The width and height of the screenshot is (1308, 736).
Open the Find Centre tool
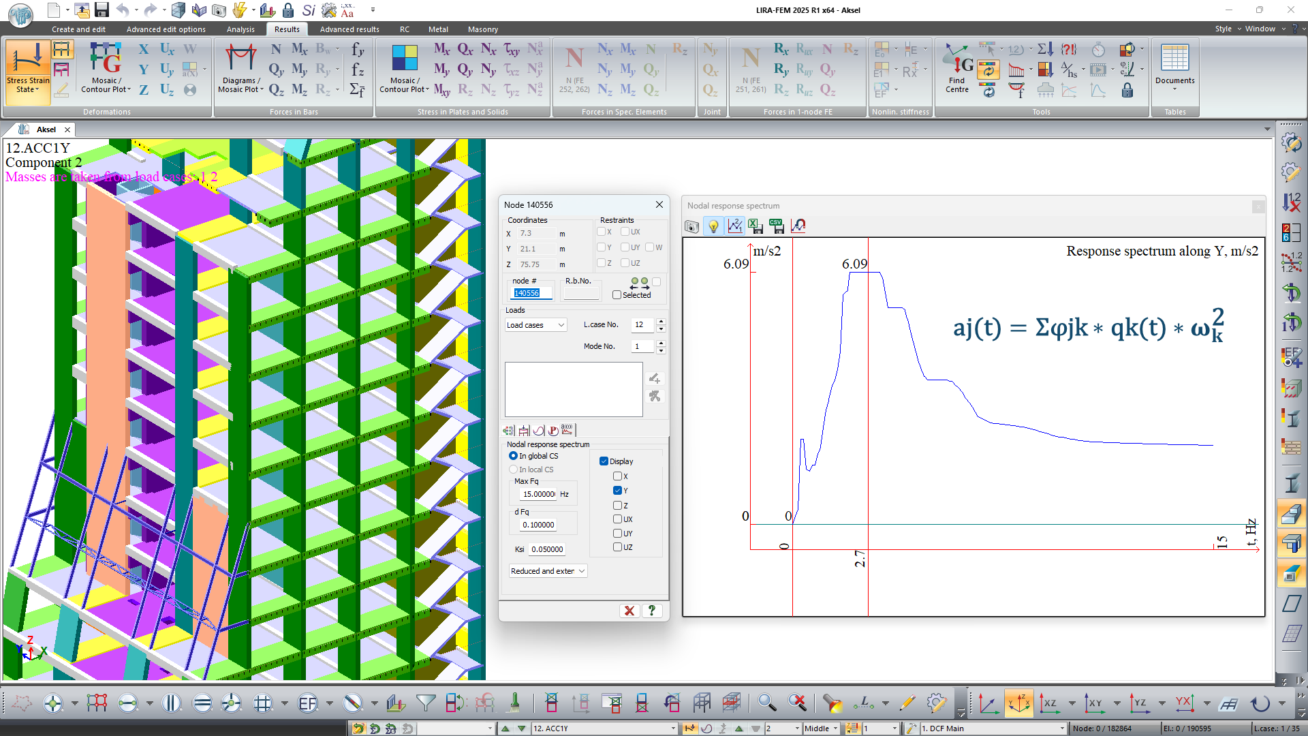[x=956, y=68]
